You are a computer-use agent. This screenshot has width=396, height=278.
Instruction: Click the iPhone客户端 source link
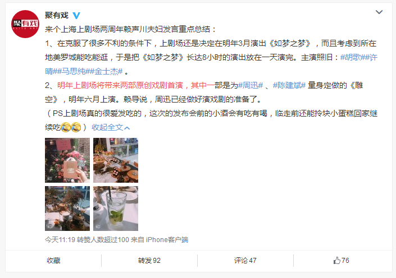[167, 240]
